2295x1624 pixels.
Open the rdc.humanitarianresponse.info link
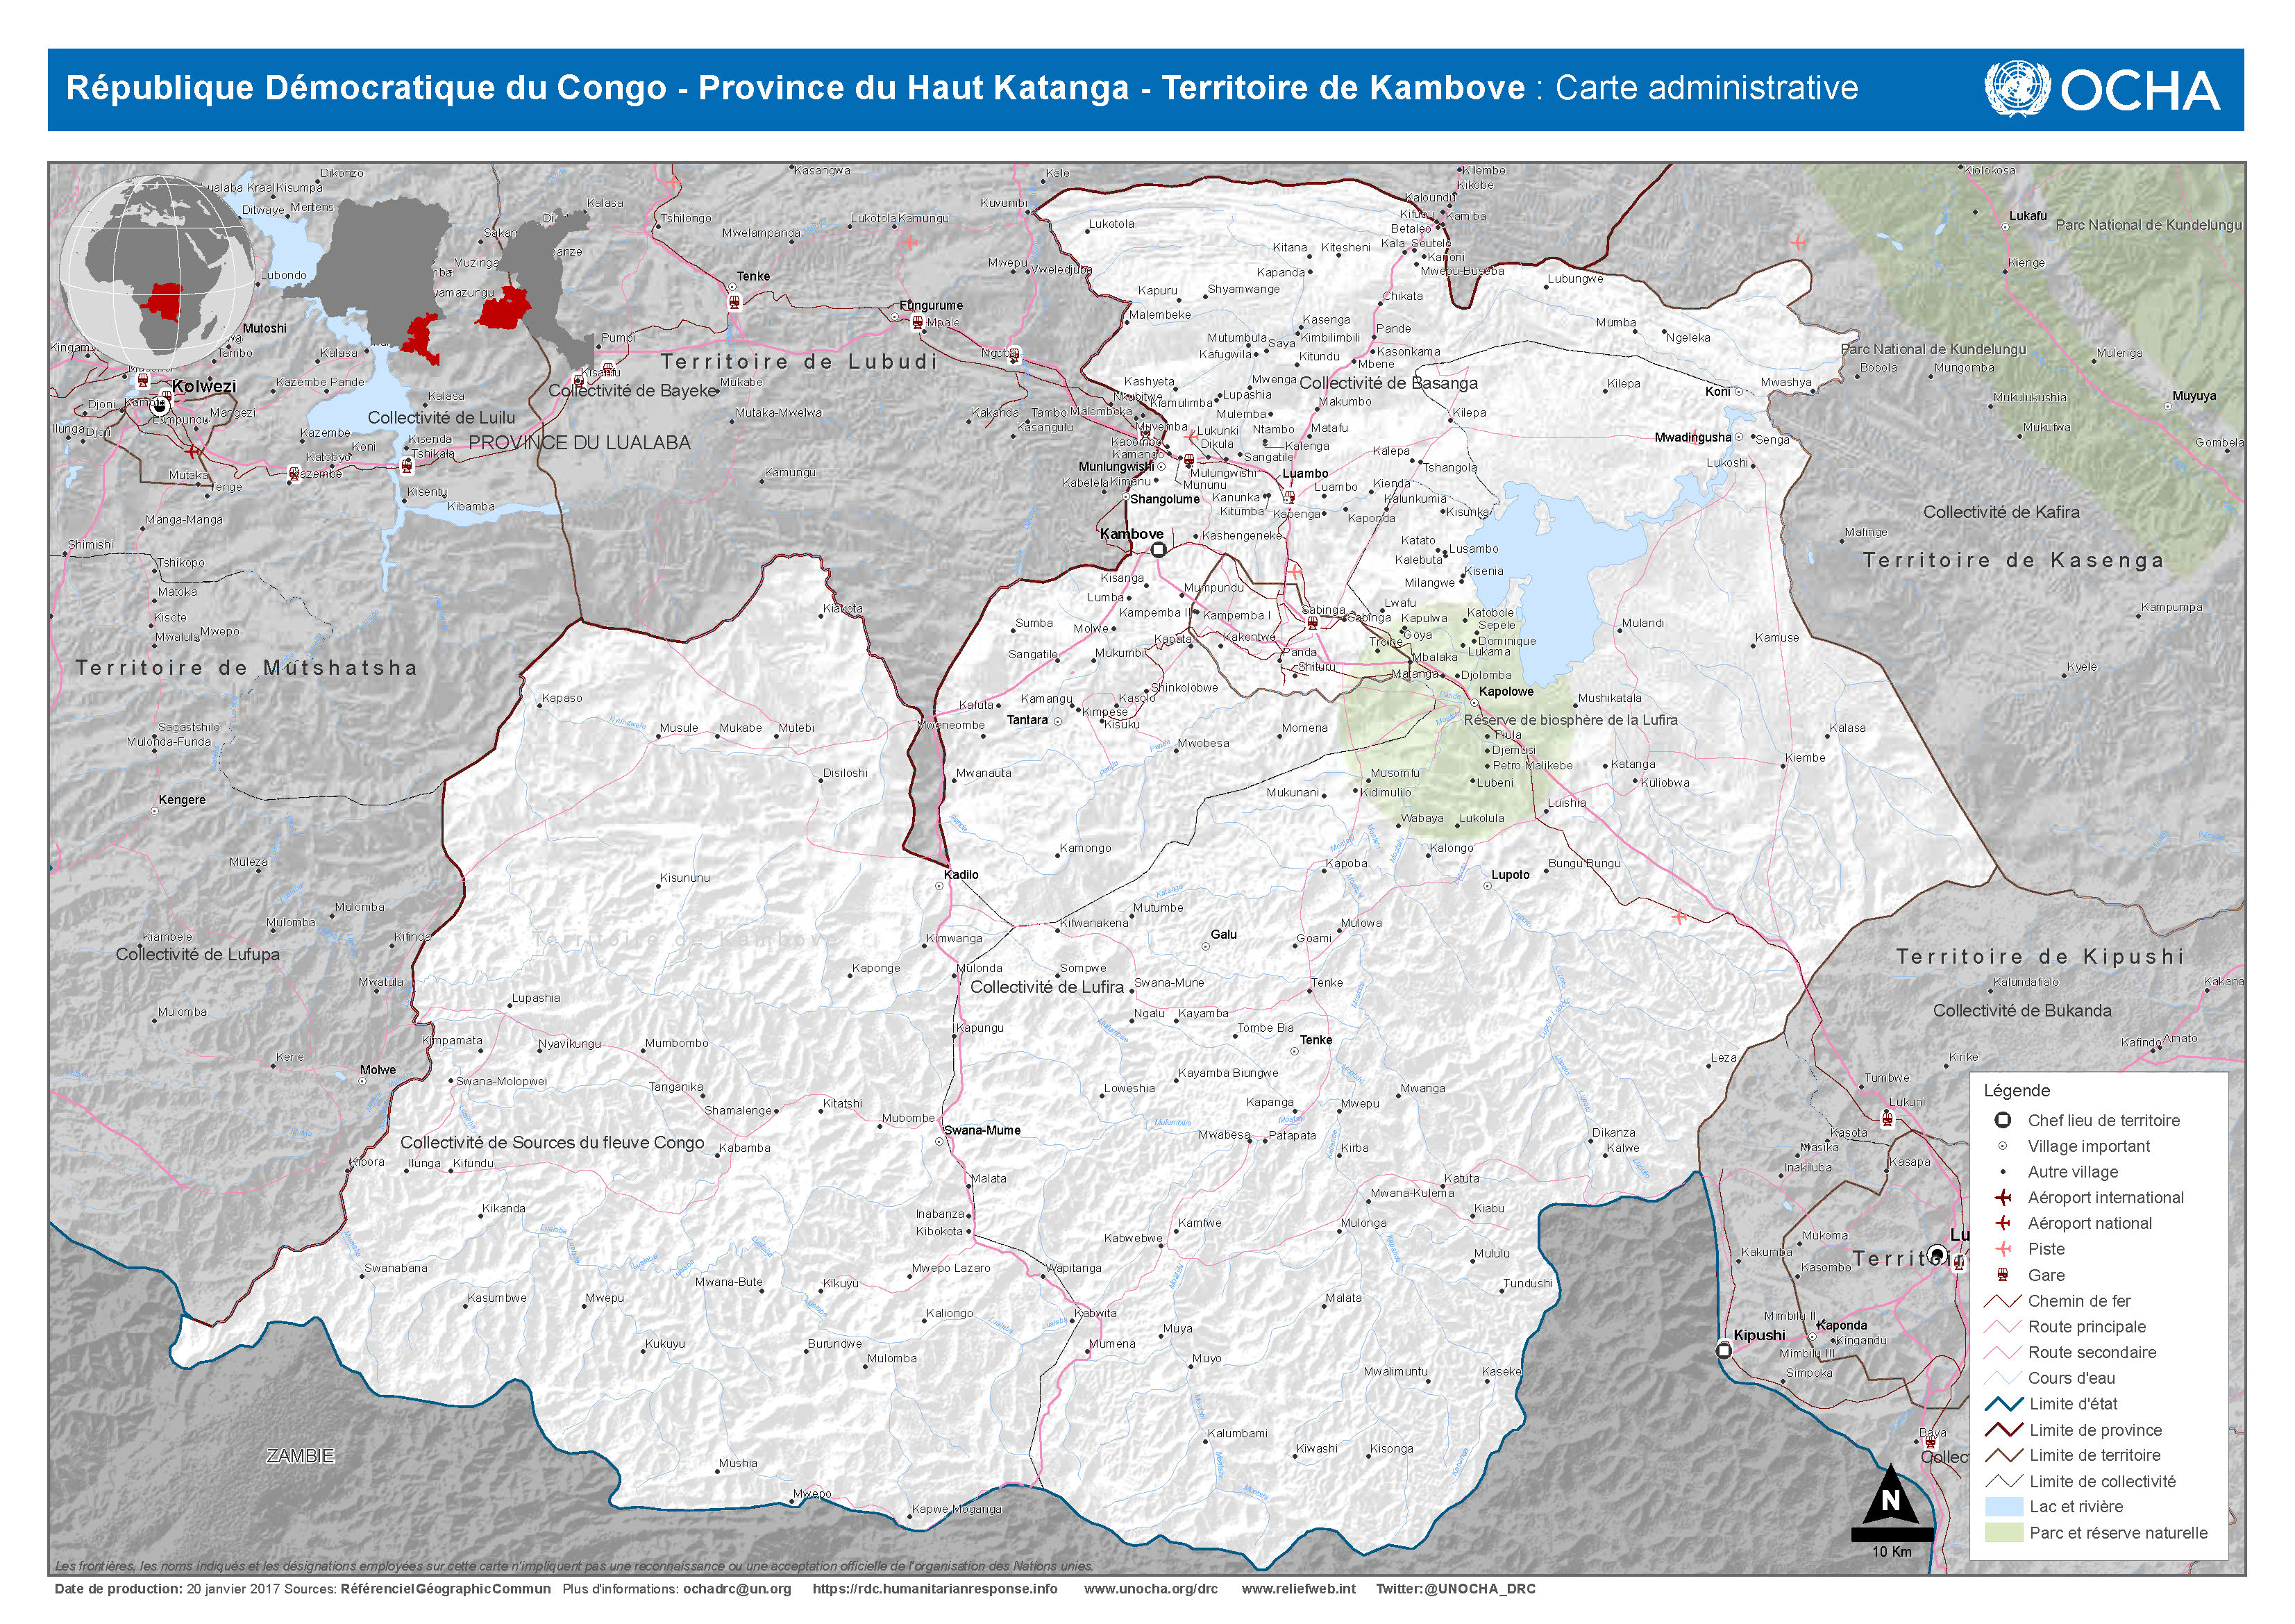coord(934,1589)
